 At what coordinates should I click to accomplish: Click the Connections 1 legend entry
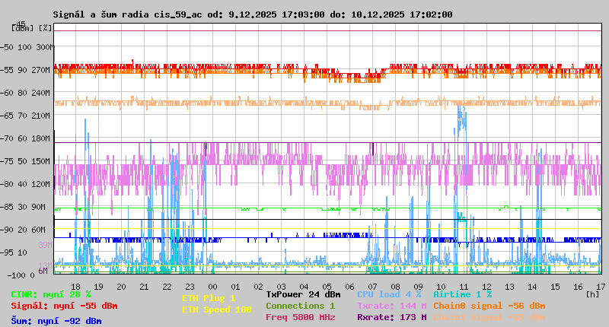(300, 306)
